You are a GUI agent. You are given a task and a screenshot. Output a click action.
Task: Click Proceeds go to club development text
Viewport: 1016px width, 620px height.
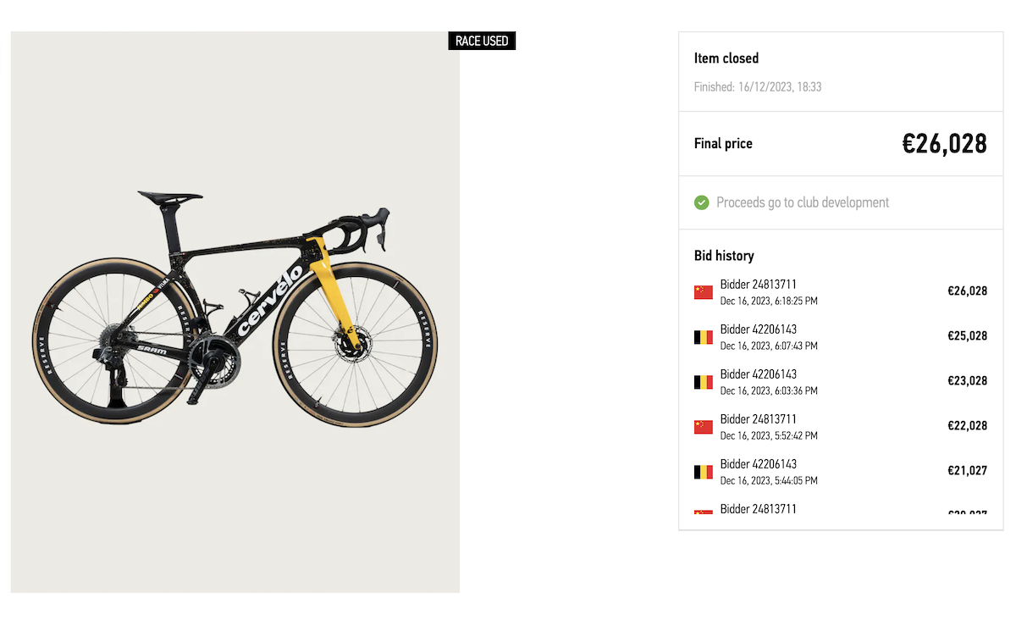[803, 202]
